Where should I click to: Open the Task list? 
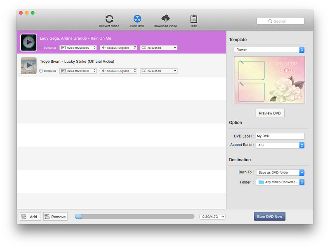pos(193,21)
